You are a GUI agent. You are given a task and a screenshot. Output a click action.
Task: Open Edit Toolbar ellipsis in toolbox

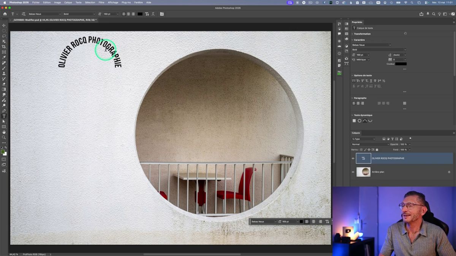click(4, 143)
